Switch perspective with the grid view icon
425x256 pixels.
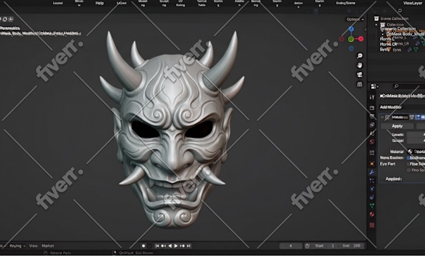(359, 84)
